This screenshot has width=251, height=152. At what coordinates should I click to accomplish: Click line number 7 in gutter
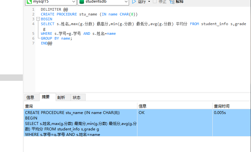click(x=33, y=43)
